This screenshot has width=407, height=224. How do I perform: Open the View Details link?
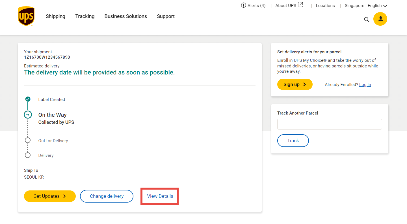[x=160, y=196]
